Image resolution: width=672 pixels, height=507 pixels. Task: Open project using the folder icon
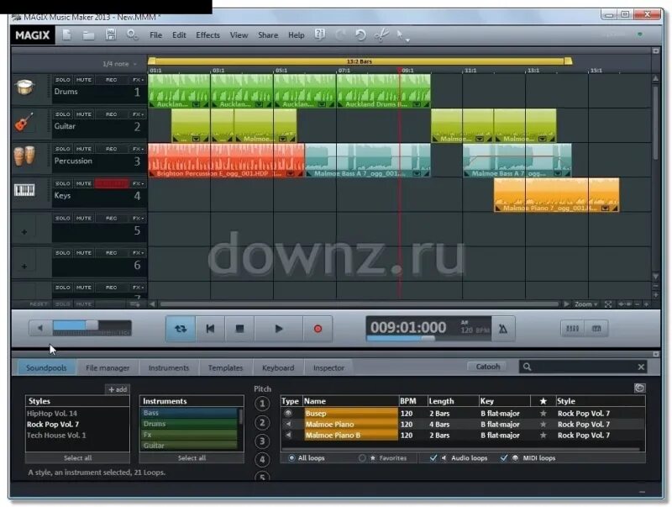(x=88, y=35)
